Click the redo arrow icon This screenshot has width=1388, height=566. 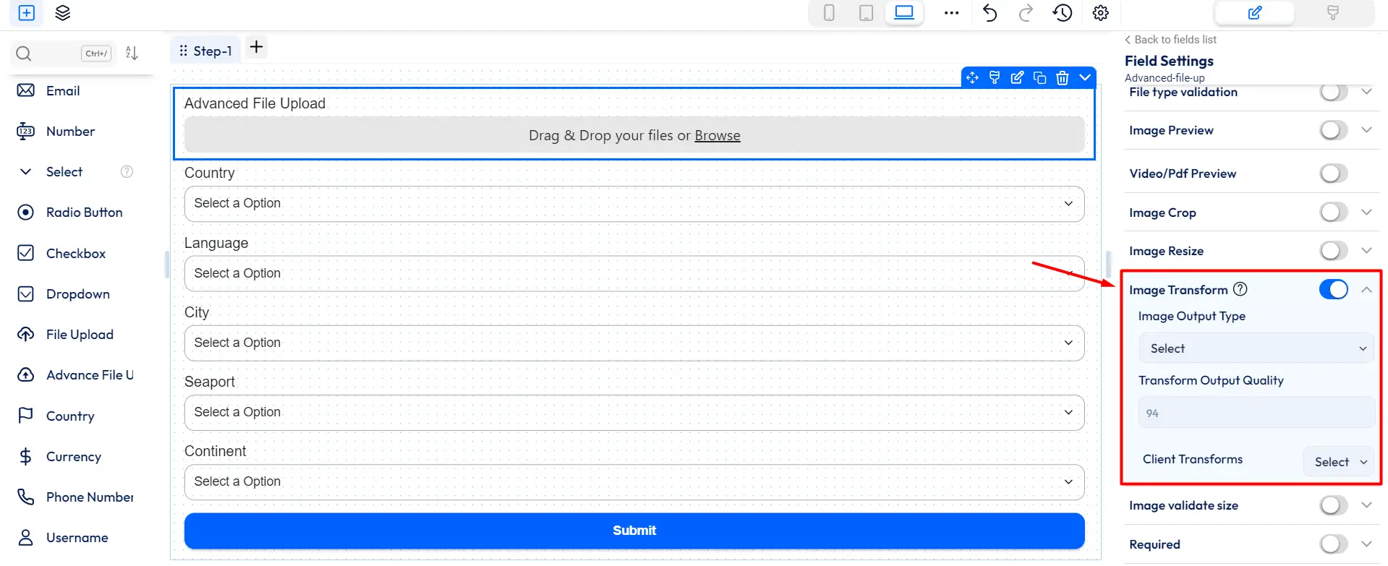coord(1026,13)
